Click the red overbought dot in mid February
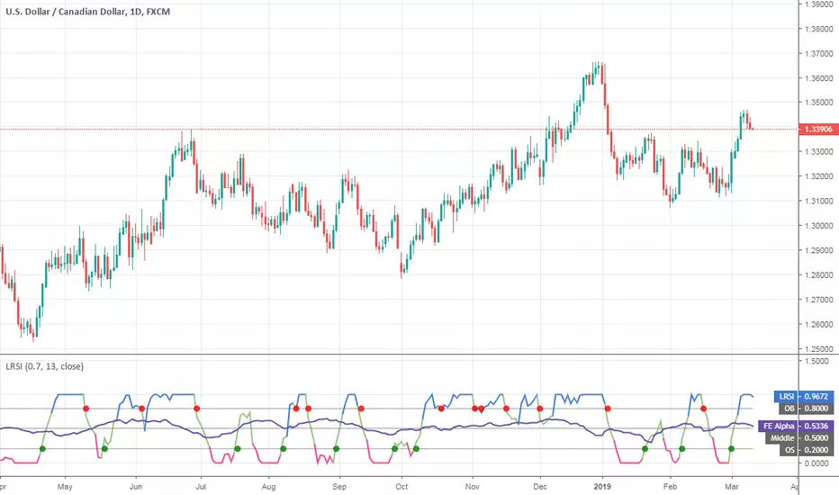This screenshot has width=839, height=495. (704, 409)
